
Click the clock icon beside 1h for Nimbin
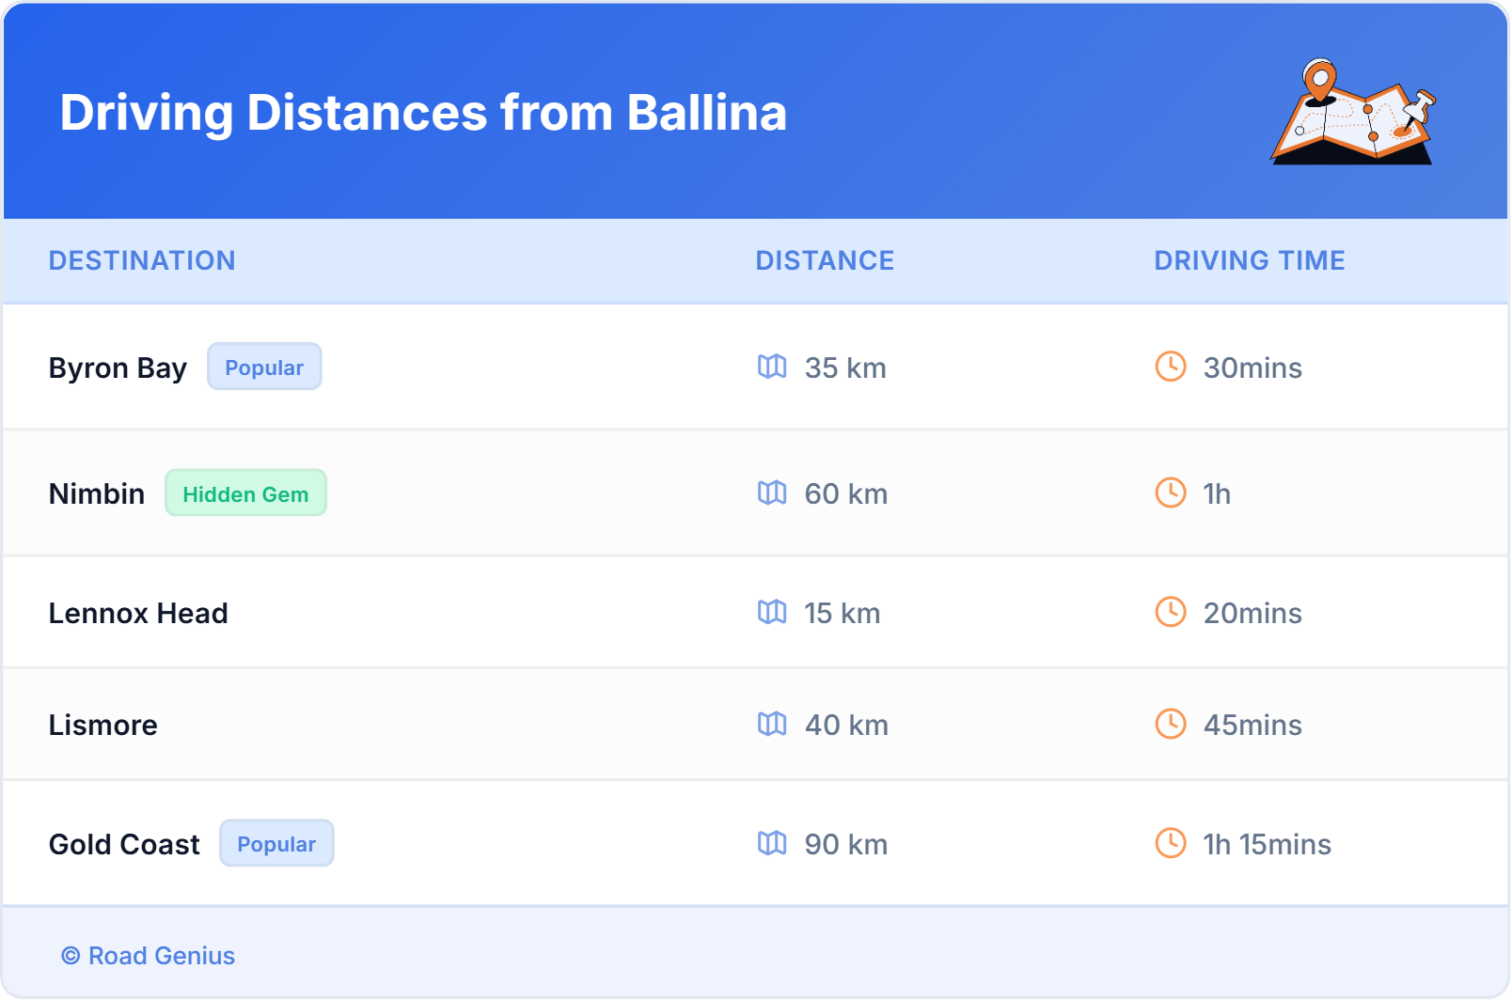[1170, 493]
